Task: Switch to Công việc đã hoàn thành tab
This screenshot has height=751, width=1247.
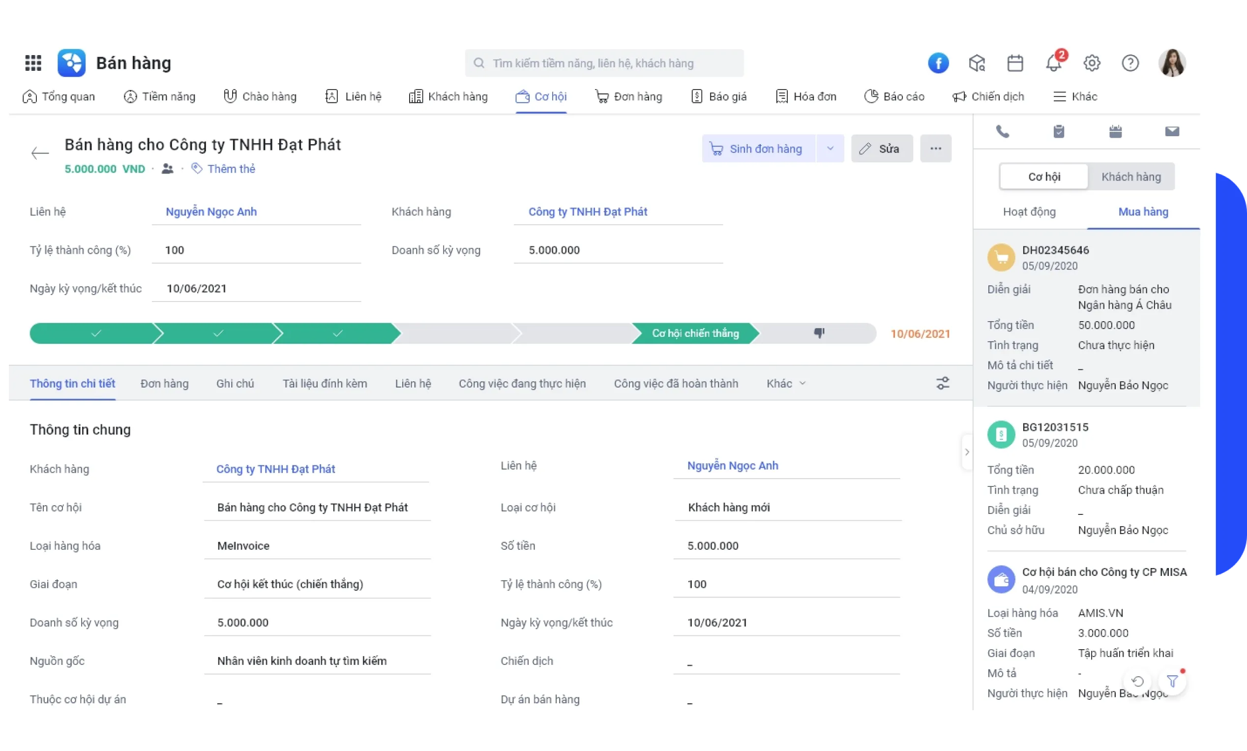Action: pos(676,384)
